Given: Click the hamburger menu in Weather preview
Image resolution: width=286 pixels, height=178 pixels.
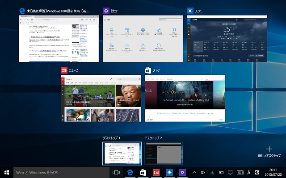Looking at the screenshot, I should (x=189, y=20).
